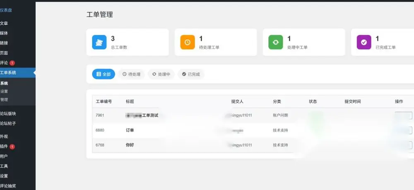
Task: Click the 操作 column header
Action: click(x=399, y=101)
